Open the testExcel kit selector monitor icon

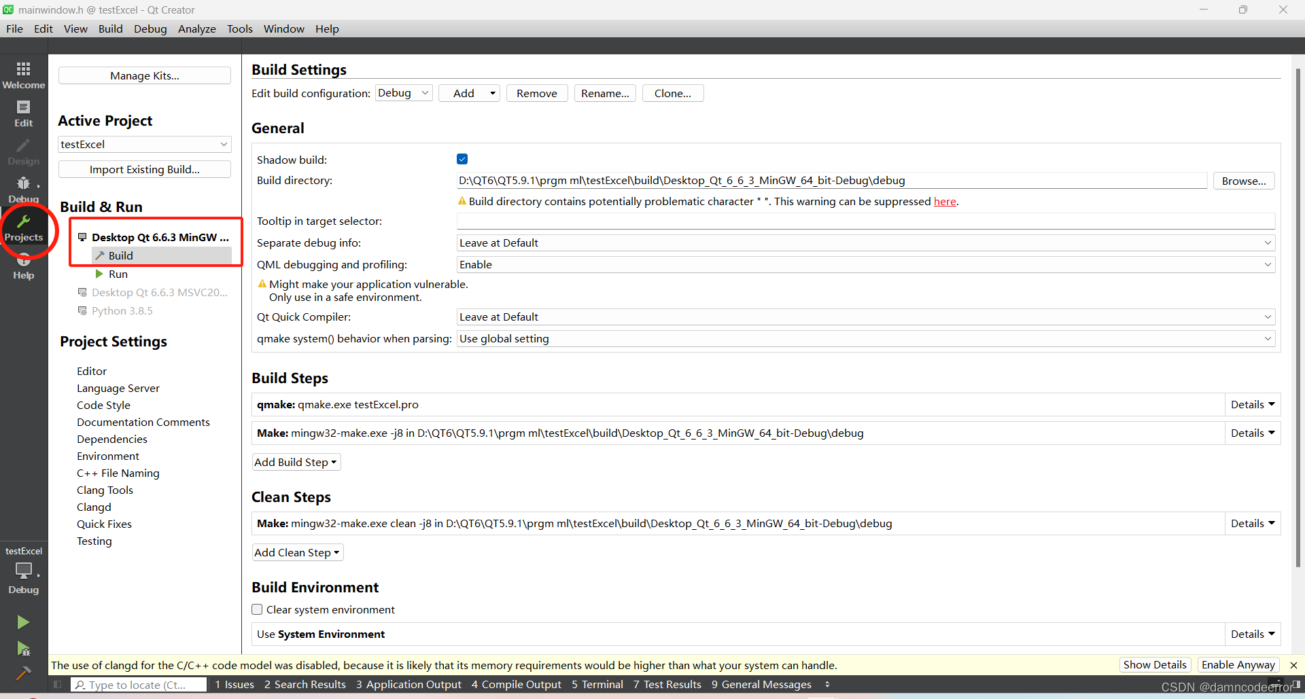[x=23, y=570]
